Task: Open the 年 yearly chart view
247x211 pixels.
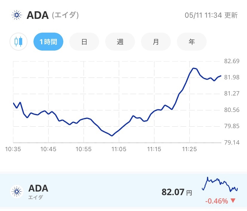Action: click(x=191, y=42)
